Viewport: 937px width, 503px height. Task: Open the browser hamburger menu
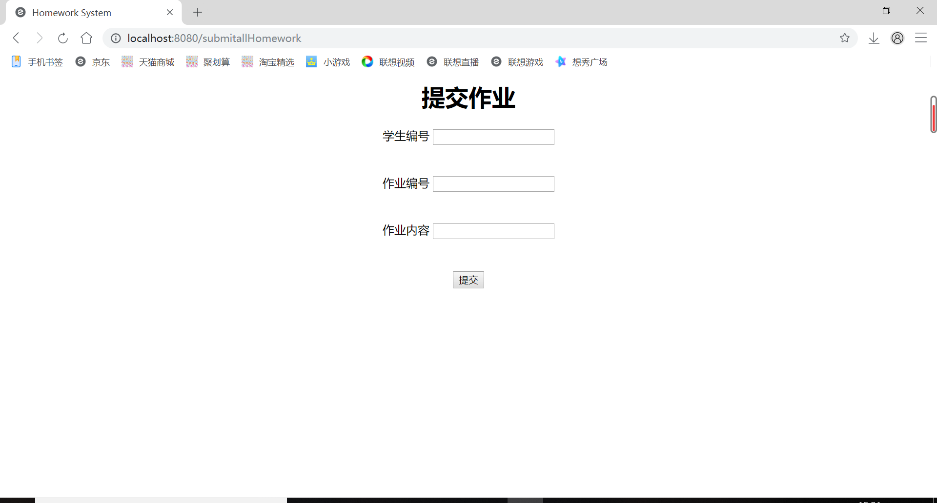click(x=921, y=38)
